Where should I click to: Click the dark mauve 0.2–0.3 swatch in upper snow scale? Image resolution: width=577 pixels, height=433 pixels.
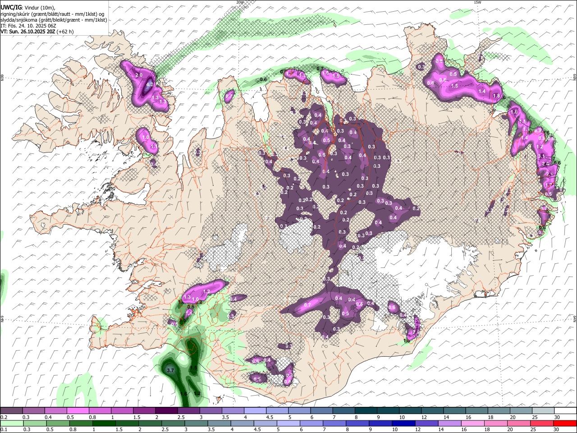point(11,410)
